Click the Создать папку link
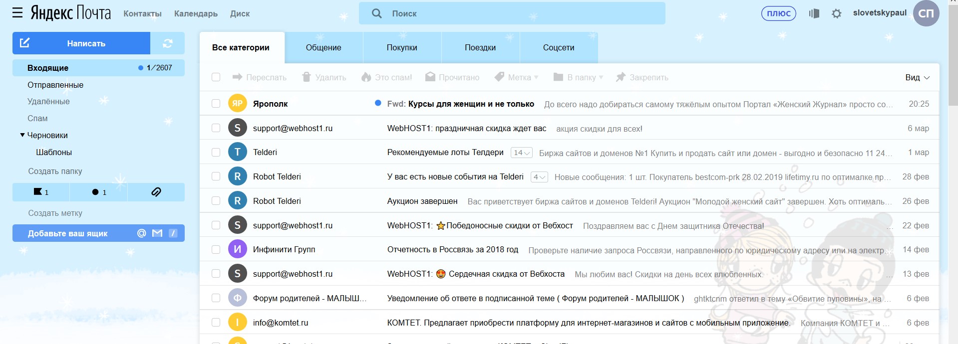 tap(55, 171)
